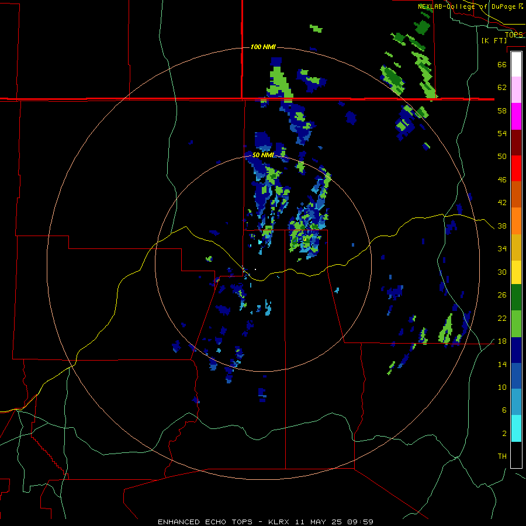
Task: Click the '50 NMI' range ring label
Action: pos(263,155)
